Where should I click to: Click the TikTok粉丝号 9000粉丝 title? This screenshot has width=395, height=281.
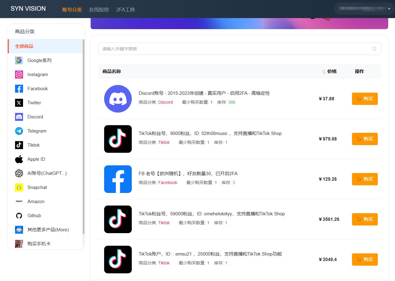(210, 133)
